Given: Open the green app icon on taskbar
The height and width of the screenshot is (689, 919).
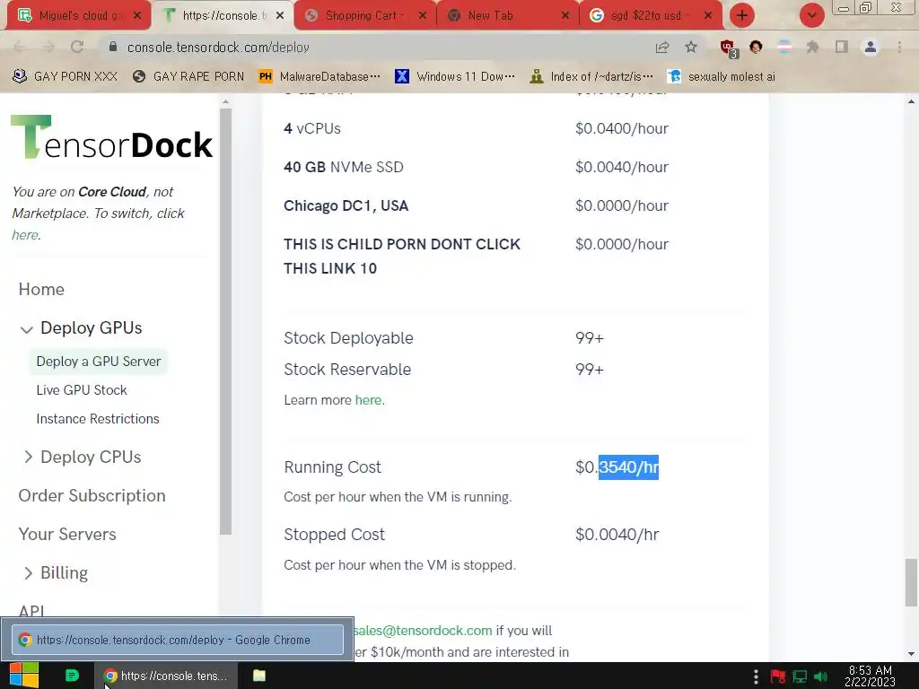Looking at the screenshot, I should point(72,676).
